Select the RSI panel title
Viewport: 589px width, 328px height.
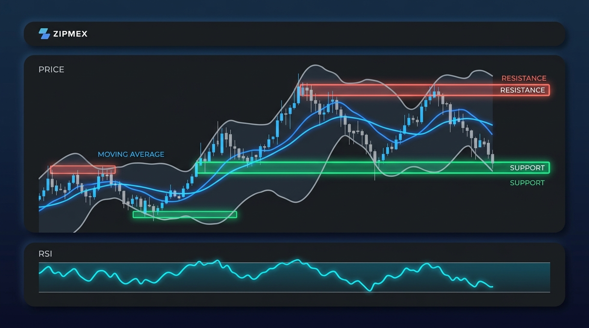coord(45,254)
